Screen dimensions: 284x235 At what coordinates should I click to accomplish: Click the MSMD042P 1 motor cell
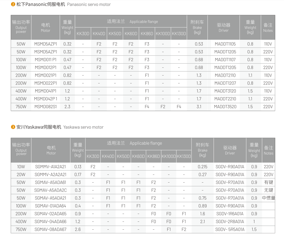tap(45, 99)
